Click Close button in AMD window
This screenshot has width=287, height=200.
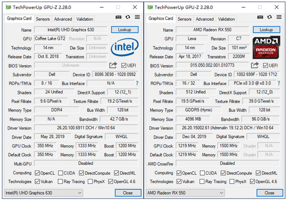[x=269, y=193]
